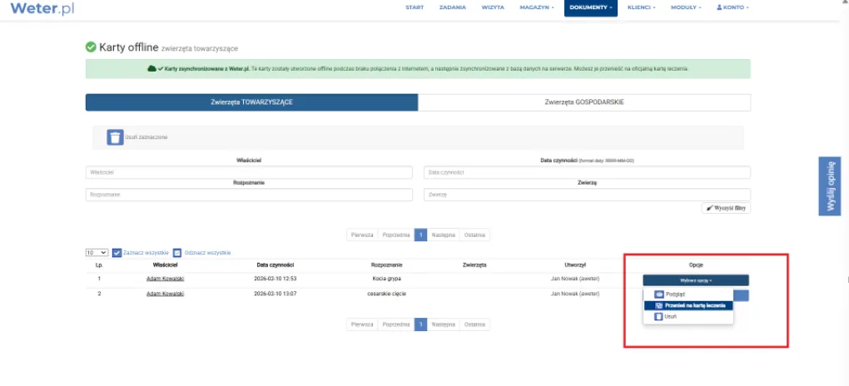Click Następna in the bottom pagination

(444, 324)
